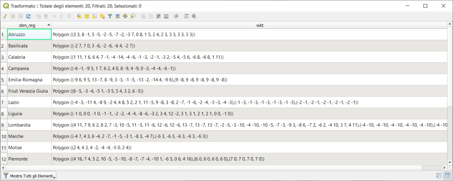Open Select by Expression tool
The image size is (453, 181).
[x=79, y=16]
